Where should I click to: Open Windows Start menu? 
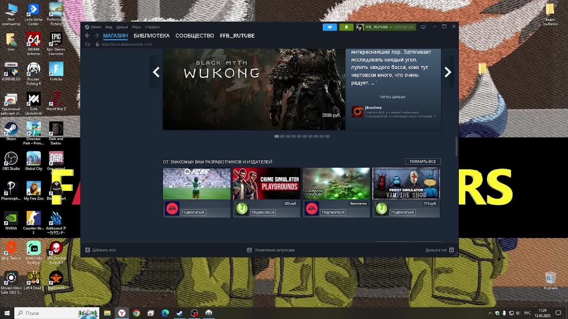coord(7,313)
